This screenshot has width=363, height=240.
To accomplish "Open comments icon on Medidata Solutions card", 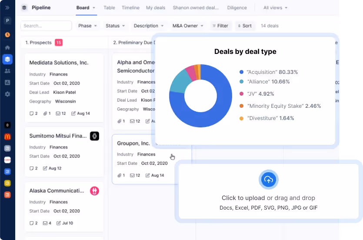I will [31, 113].
